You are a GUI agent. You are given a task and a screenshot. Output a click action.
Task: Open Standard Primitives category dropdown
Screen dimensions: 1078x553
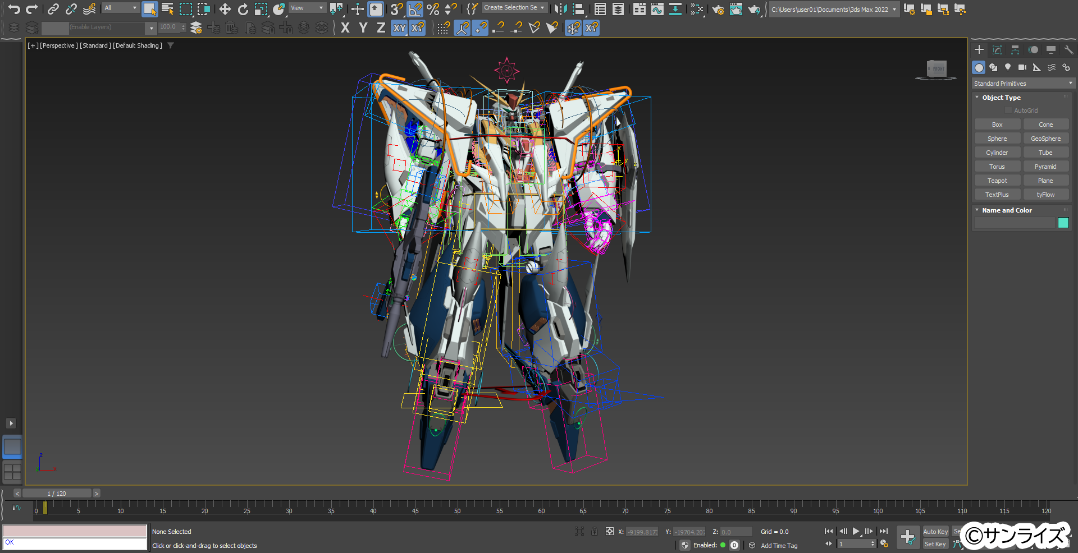click(x=1023, y=84)
